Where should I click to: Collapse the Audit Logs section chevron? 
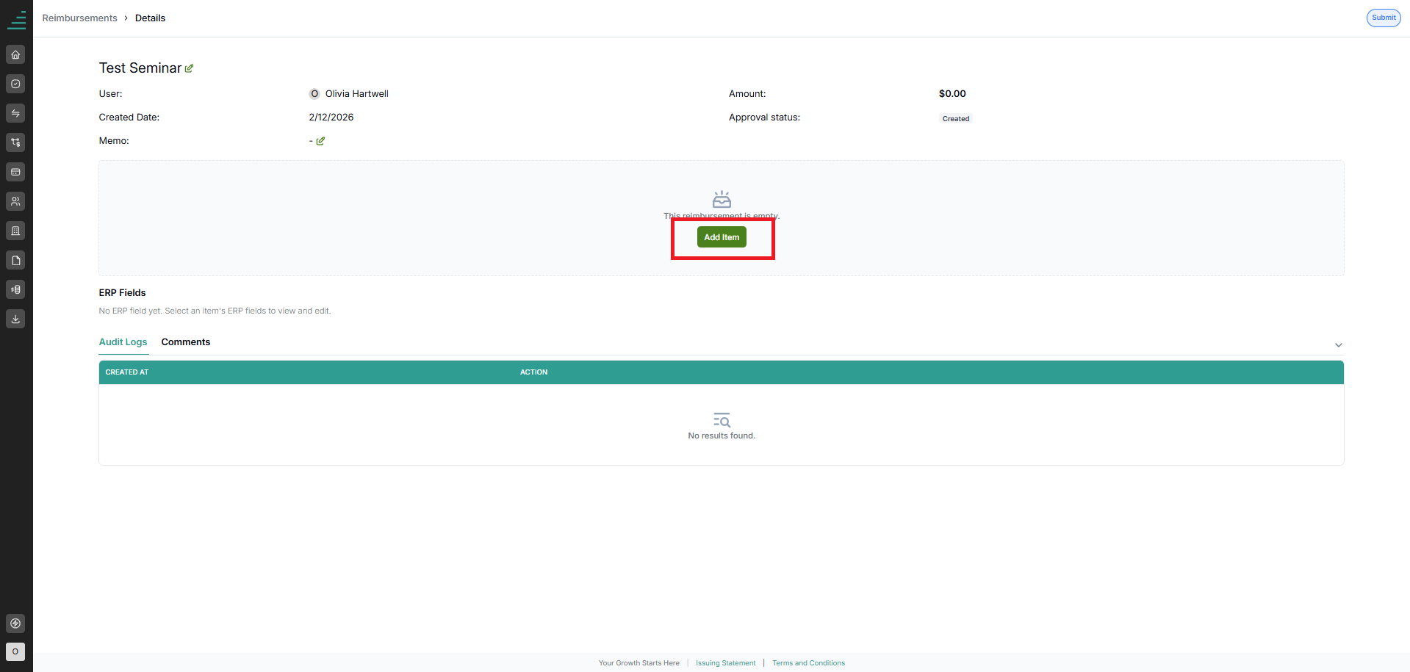[1339, 344]
